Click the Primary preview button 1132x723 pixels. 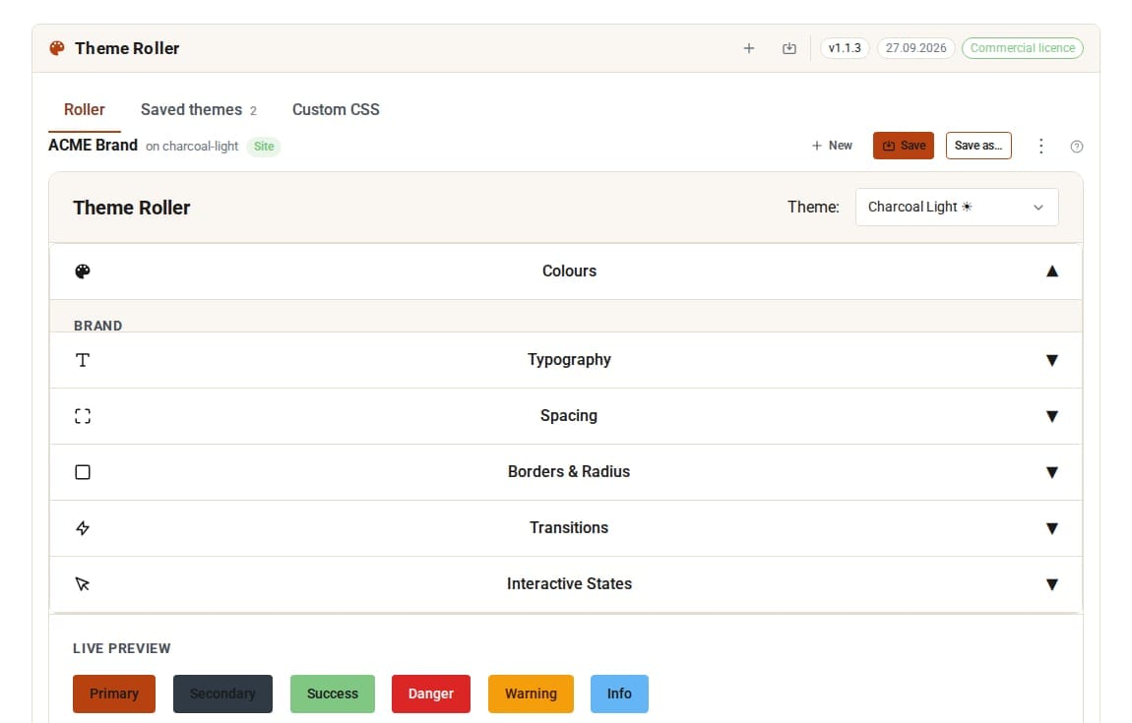(x=114, y=693)
